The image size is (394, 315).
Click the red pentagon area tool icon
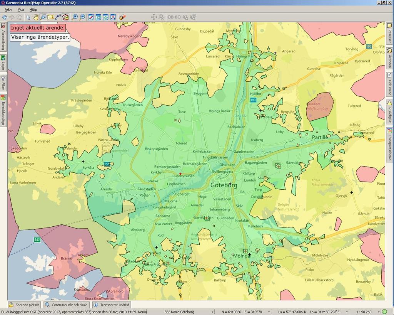click(x=65, y=17)
